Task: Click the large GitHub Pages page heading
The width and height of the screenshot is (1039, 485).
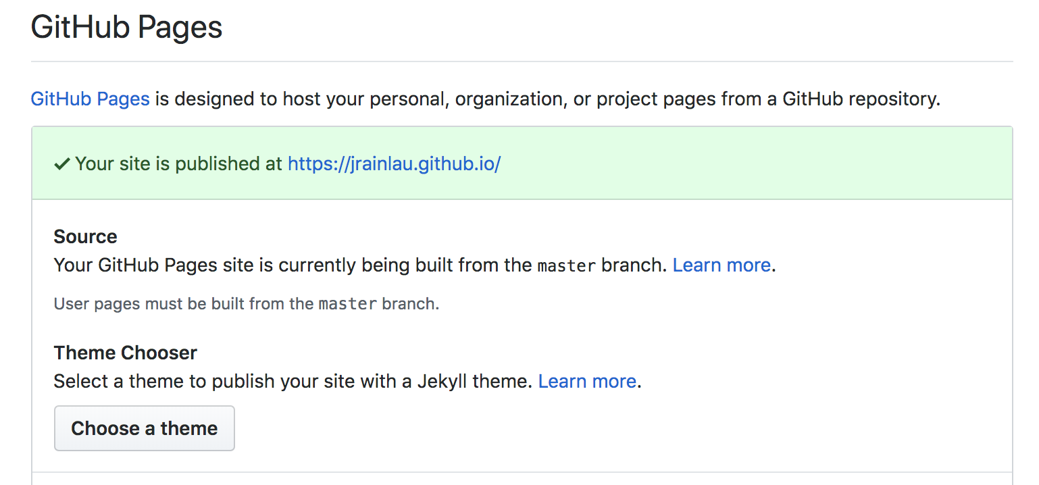Action: (x=127, y=28)
